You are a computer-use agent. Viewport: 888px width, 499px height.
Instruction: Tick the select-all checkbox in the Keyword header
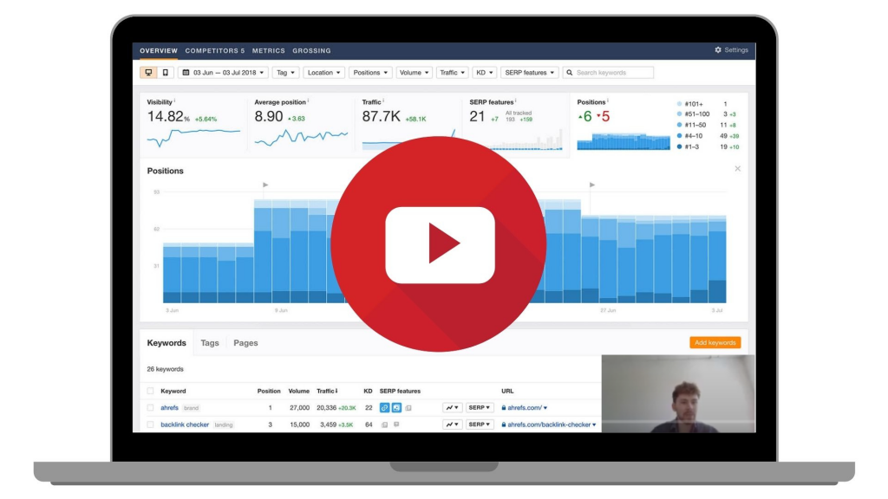[150, 391]
